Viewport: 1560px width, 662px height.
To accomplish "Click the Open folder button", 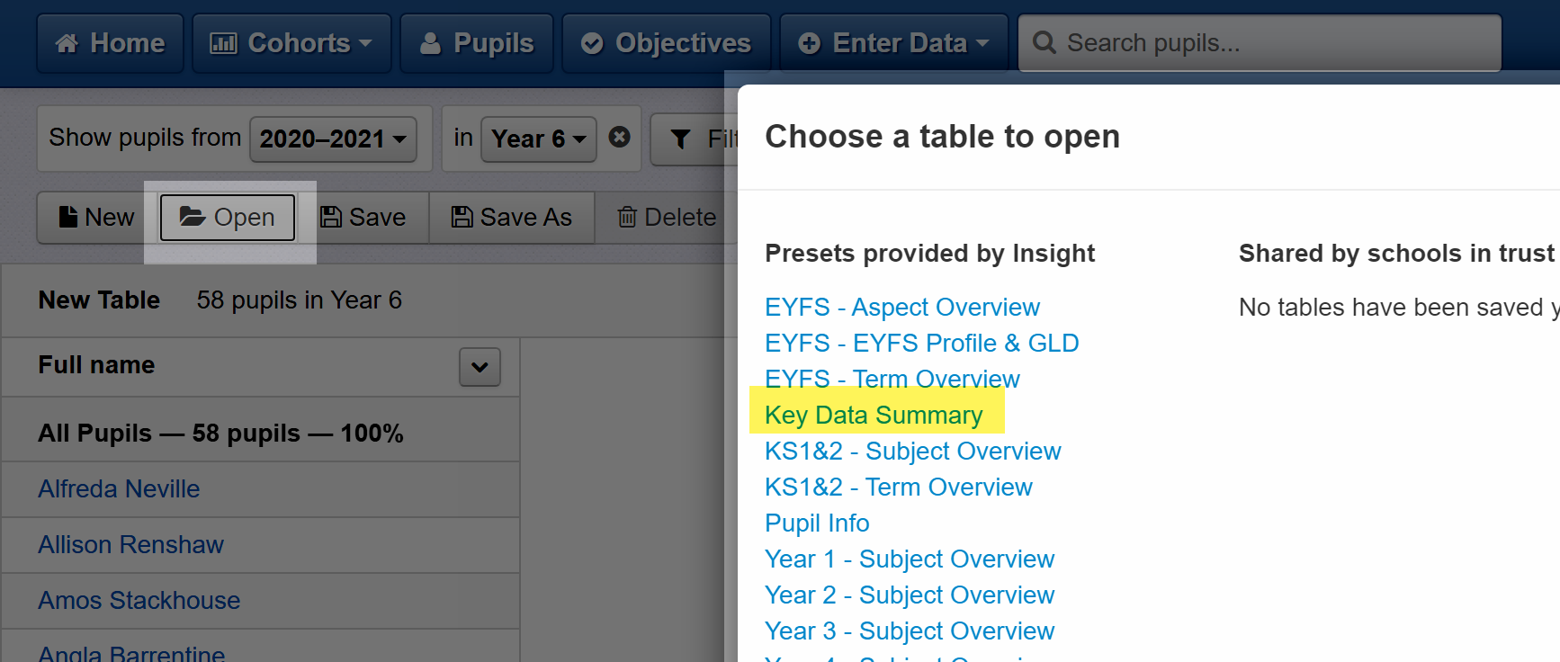I will coord(228,218).
